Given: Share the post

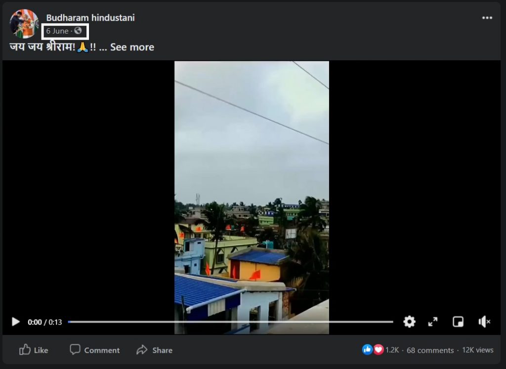Looking at the screenshot, I should pos(155,350).
